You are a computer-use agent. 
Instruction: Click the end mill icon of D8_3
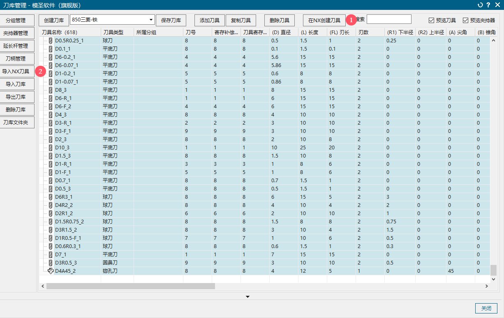[x=51, y=90]
